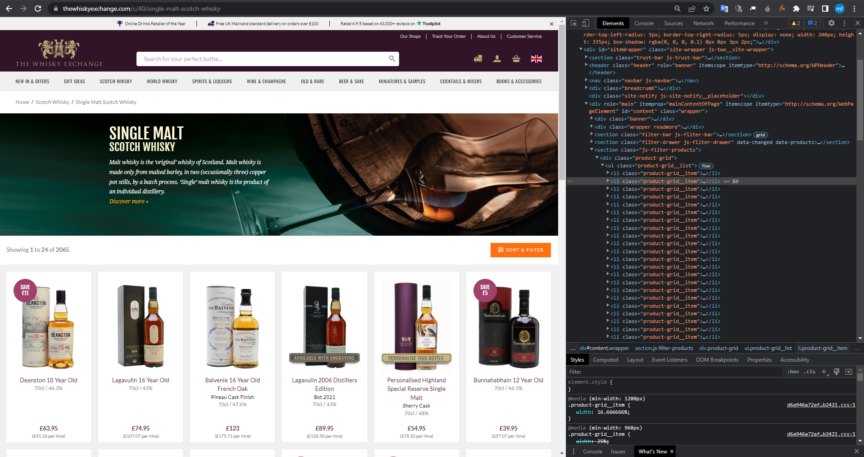Expand the filter-drawer section node

click(x=591, y=142)
